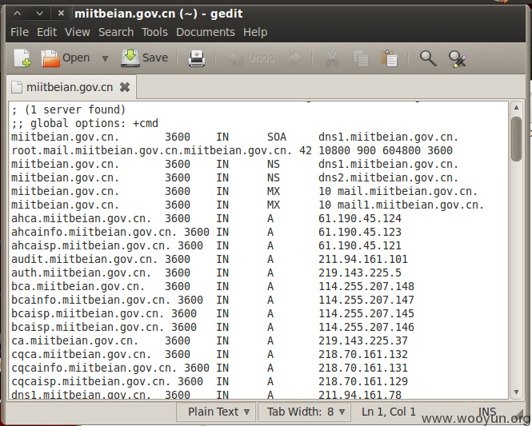Open the File menu

(x=19, y=32)
